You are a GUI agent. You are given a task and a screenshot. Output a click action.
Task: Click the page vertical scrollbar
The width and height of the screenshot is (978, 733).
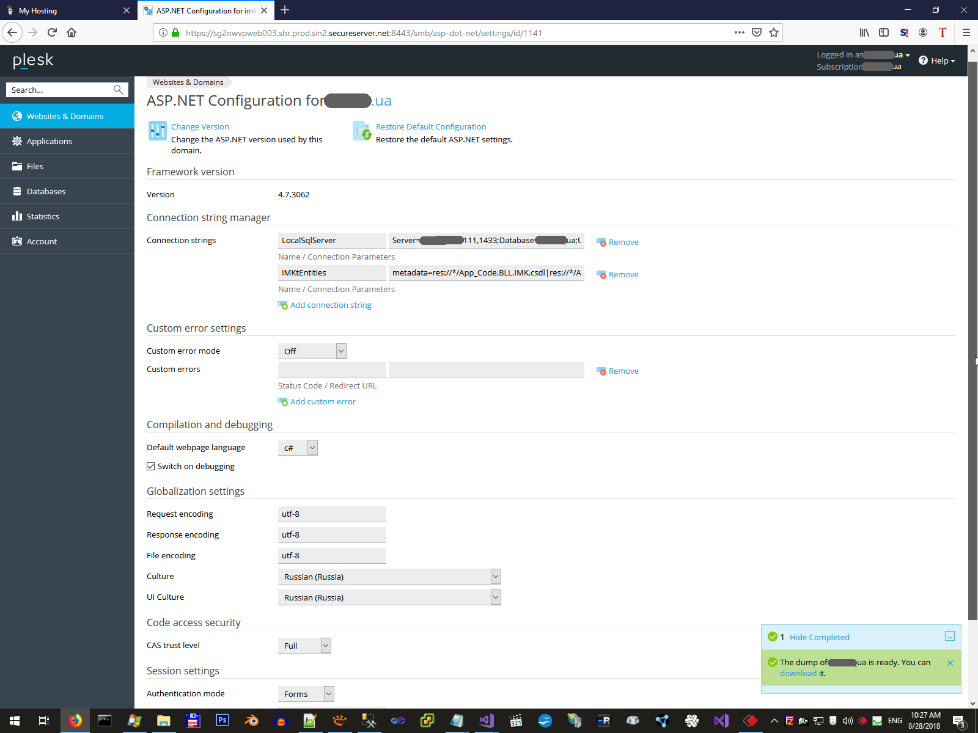(x=972, y=341)
